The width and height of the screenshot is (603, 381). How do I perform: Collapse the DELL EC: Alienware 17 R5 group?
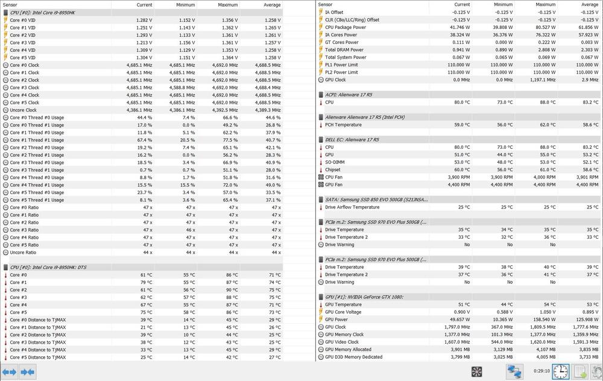point(320,139)
